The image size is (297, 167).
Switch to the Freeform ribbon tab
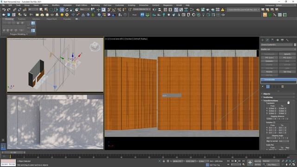pos(22,19)
